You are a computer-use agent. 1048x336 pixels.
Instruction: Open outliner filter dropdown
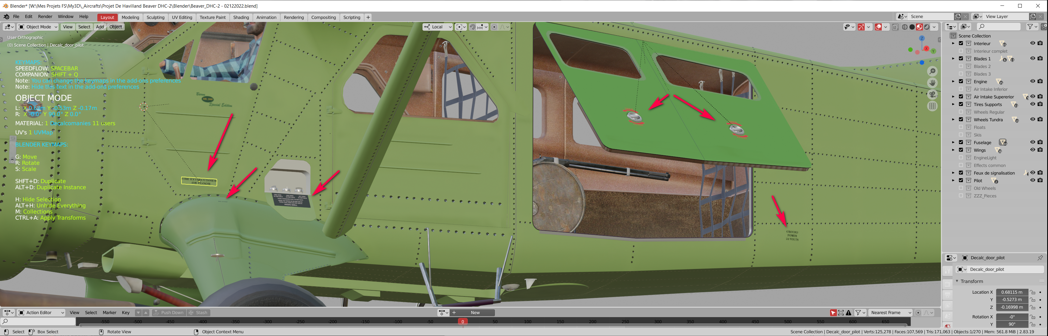[1032, 27]
